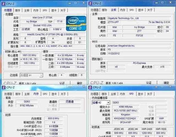
Task: Click max bandwidth PC3-10700 (667 MHz)
Action: click(126, 111)
